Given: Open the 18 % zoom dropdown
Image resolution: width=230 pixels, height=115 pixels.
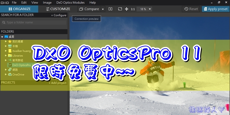Looking at the screenshot, I should (x=144, y=9).
